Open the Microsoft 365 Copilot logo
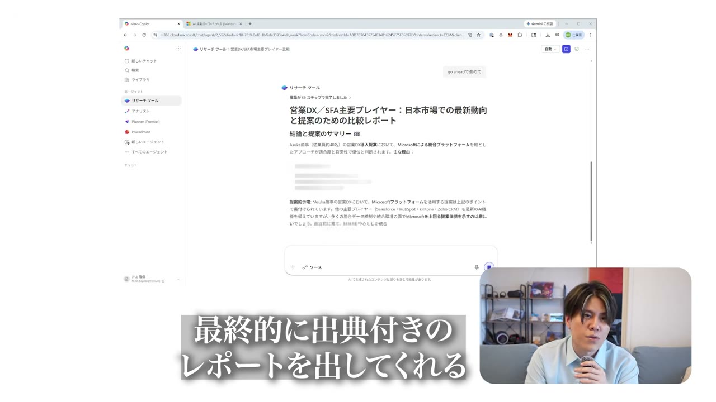The image size is (716, 402). tap(126, 49)
